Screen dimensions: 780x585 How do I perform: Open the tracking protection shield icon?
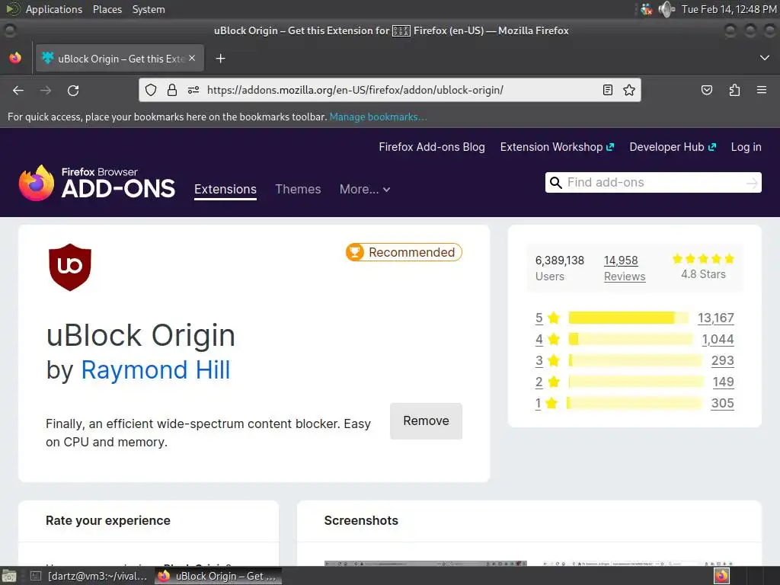(x=151, y=90)
